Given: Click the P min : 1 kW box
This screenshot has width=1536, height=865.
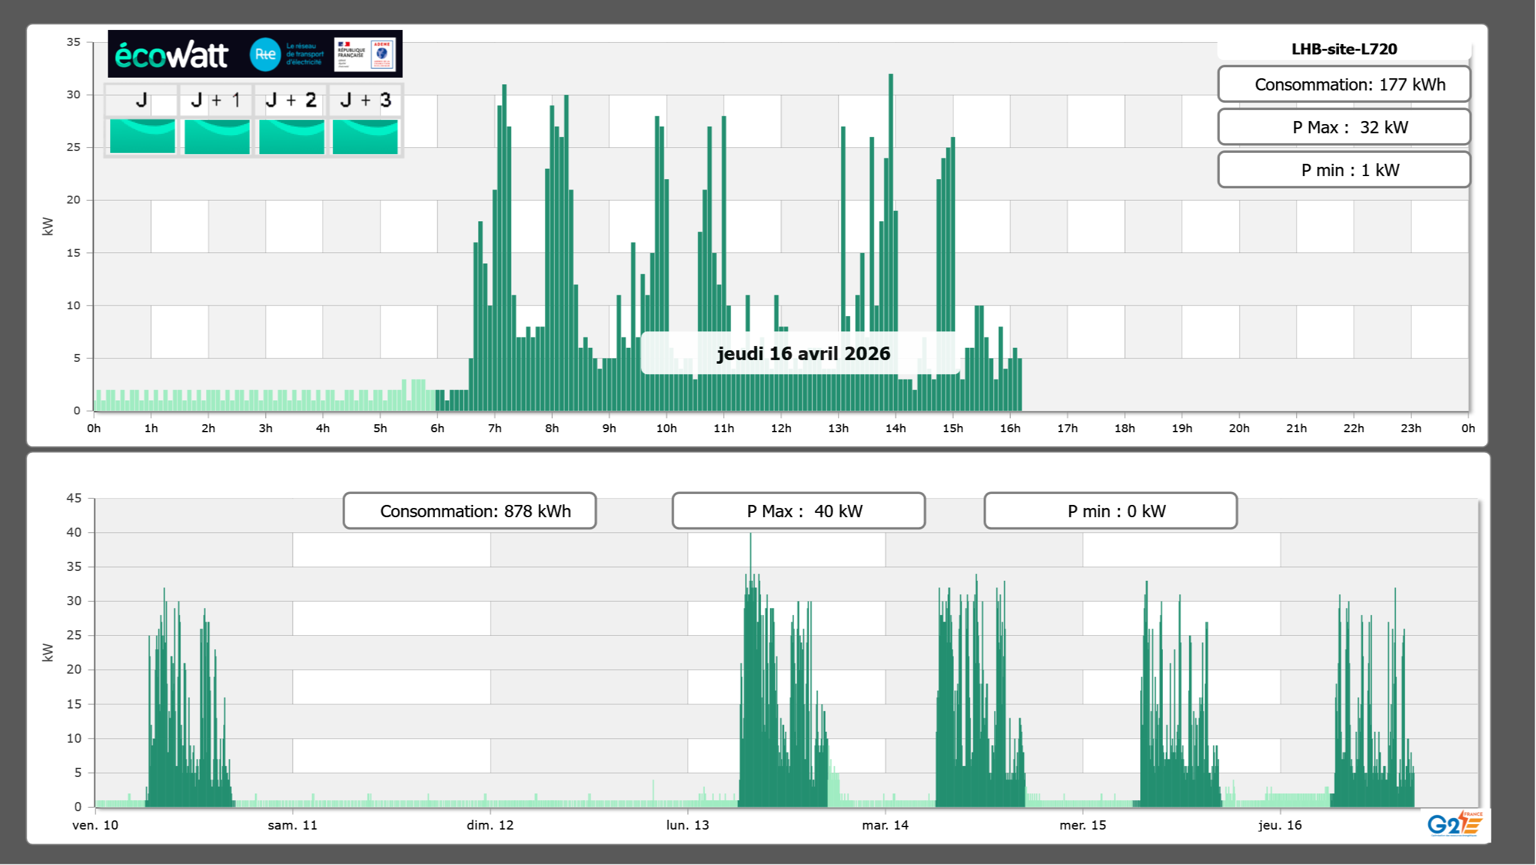Looking at the screenshot, I should (1344, 170).
